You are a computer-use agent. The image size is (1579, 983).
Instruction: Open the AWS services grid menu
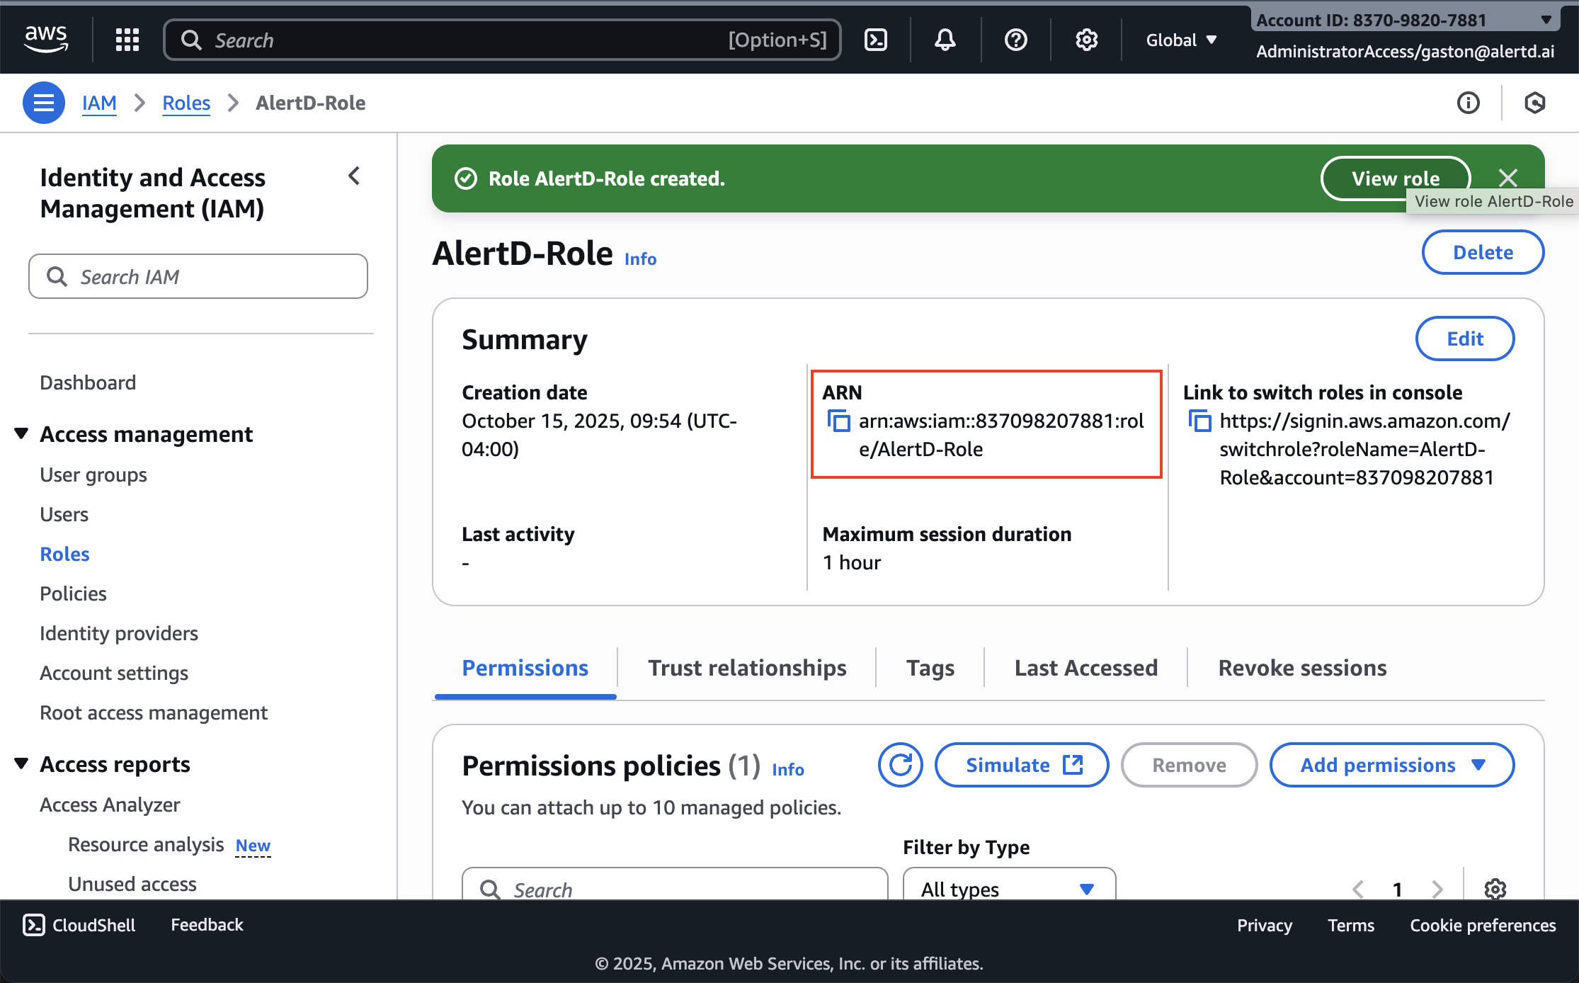(127, 40)
